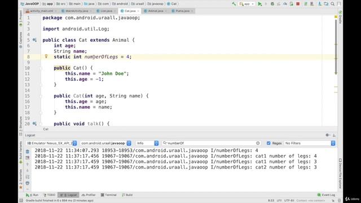Open the Event Log button
The width and height of the screenshot is (361, 203).
tap(326, 195)
